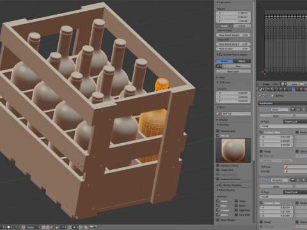Open the Material properties tab icon
307x230 pixels.
click(301, 89)
